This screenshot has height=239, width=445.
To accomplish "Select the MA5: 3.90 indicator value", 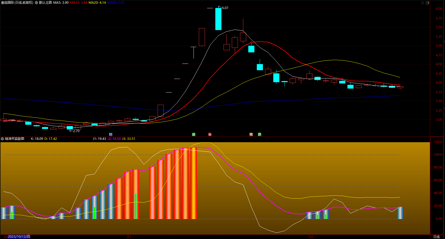I will 61,3.
